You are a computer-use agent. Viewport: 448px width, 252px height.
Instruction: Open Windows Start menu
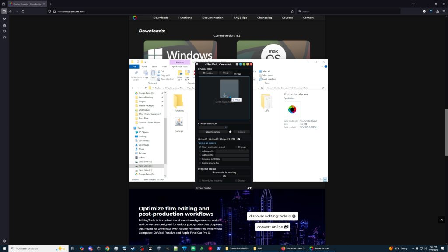click(x=4, y=248)
